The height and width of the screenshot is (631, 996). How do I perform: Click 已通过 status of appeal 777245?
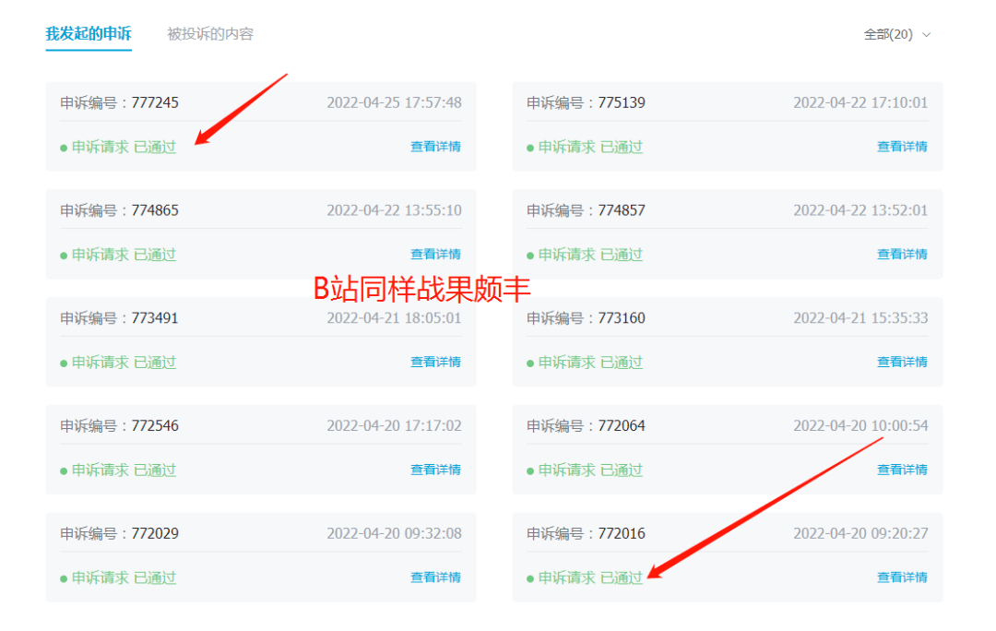(155, 148)
